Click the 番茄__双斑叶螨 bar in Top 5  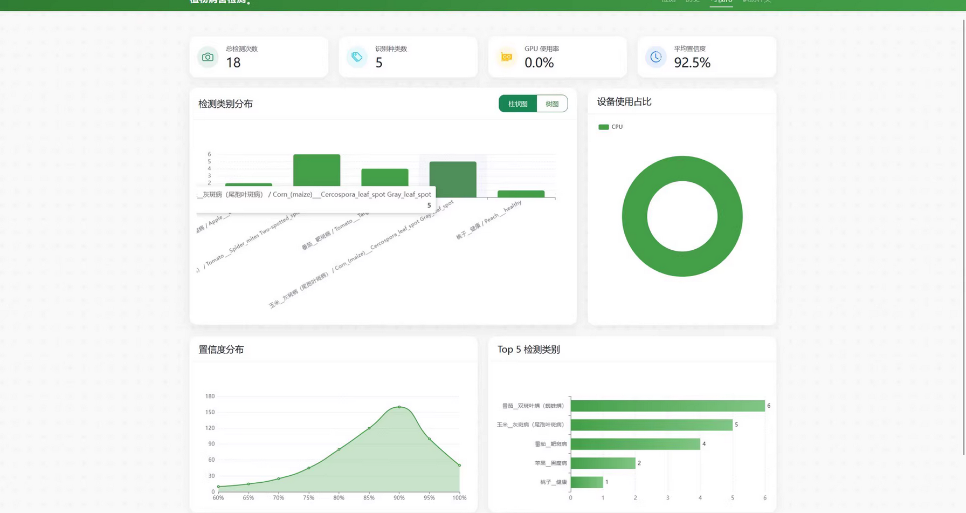point(667,406)
